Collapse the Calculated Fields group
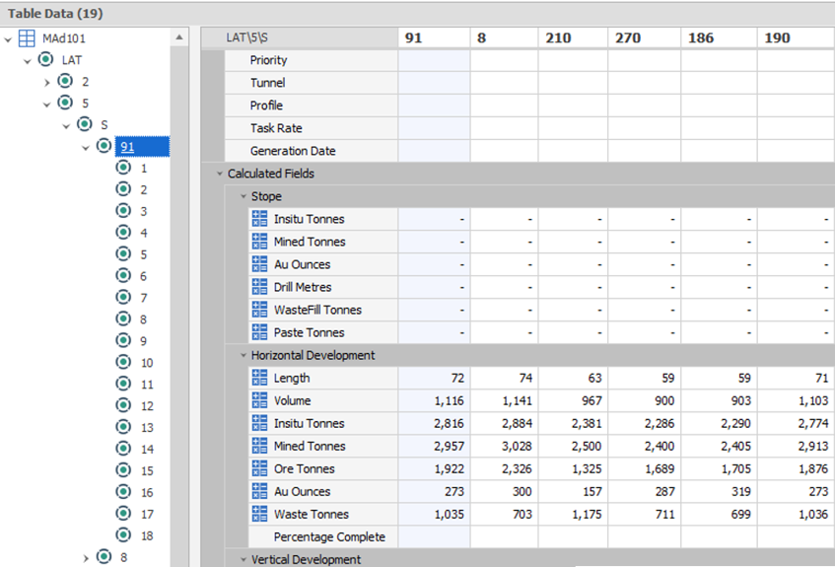Screen dimensions: 835x567 coord(220,174)
